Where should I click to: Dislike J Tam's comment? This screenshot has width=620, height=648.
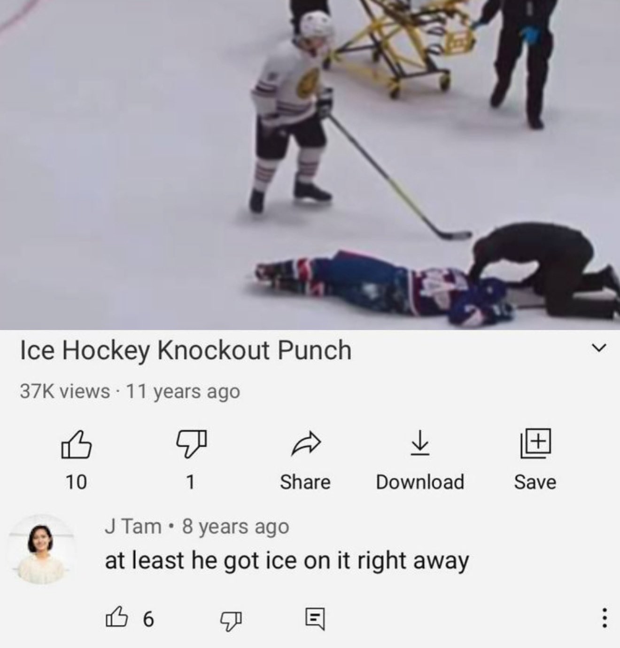pyautogui.click(x=230, y=619)
